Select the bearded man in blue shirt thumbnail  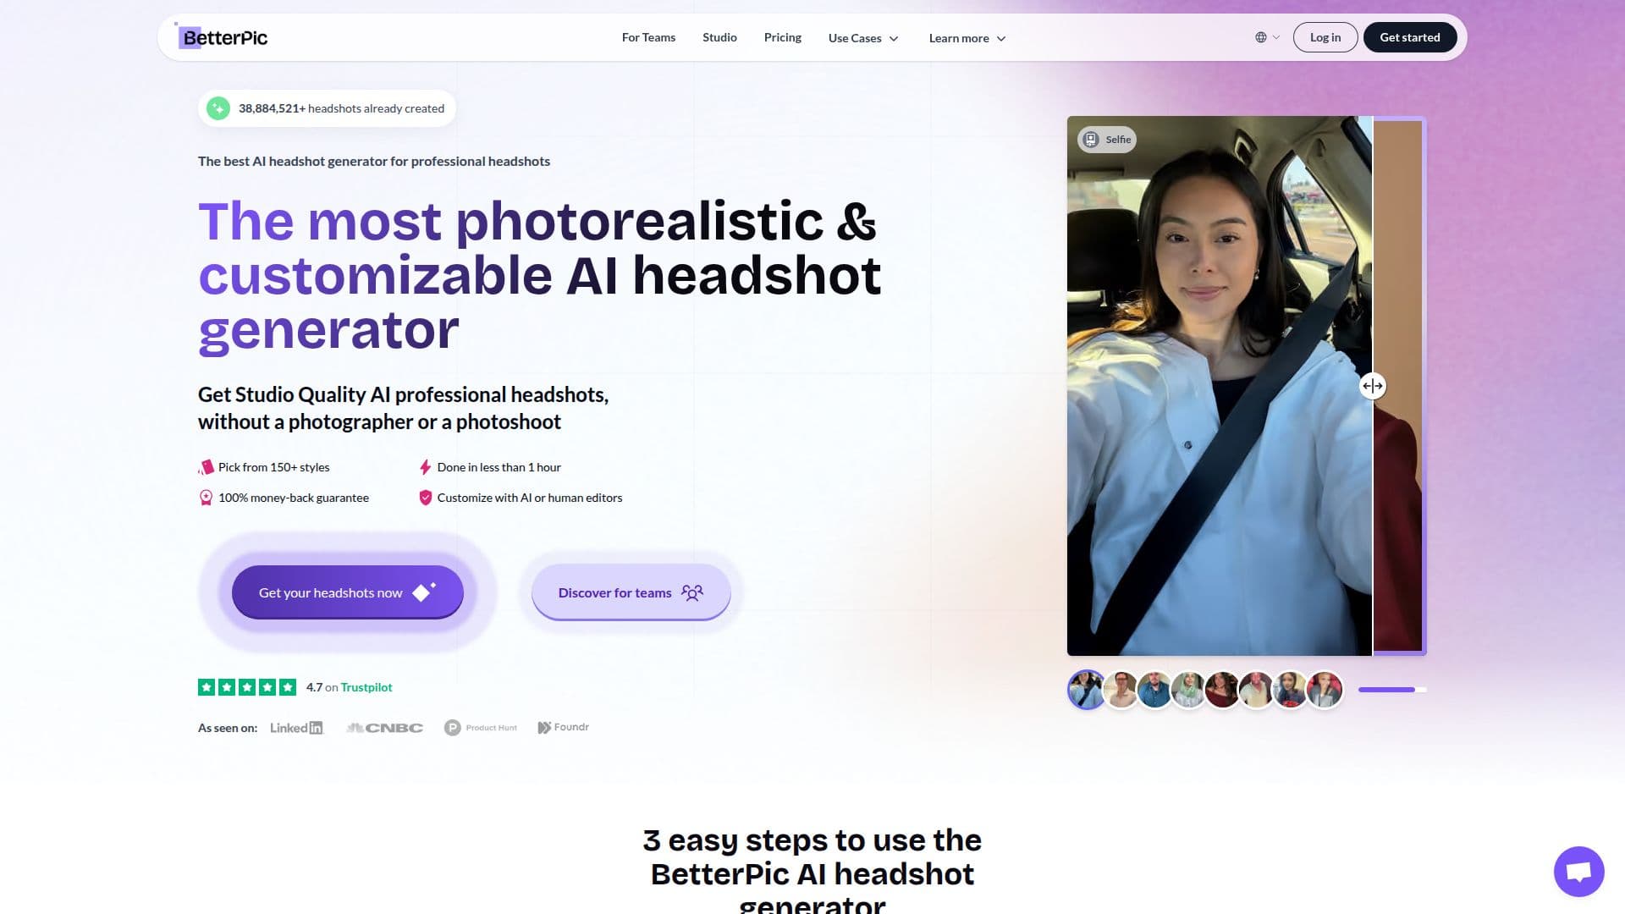coord(1154,690)
